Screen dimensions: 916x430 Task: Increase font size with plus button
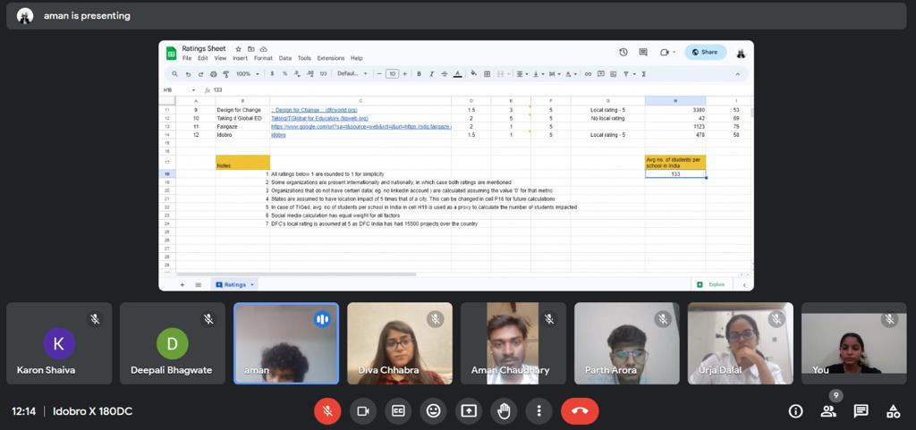click(x=405, y=74)
